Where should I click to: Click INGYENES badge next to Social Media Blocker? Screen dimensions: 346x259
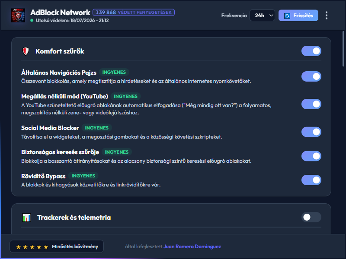[x=96, y=128]
